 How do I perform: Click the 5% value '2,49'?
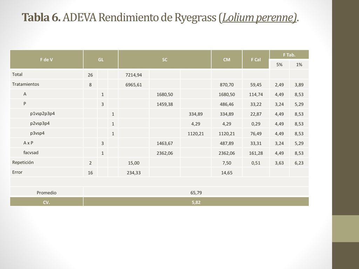(x=279, y=85)
